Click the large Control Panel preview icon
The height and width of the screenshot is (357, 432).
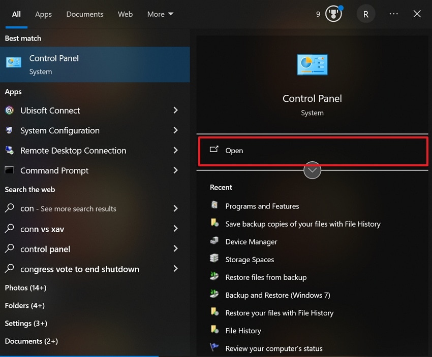[x=312, y=64]
